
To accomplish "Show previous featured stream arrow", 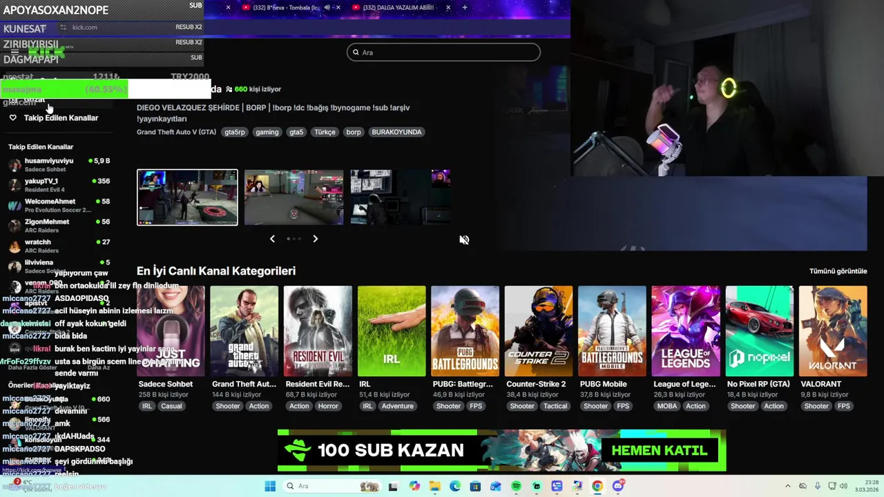I will [272, 239].
